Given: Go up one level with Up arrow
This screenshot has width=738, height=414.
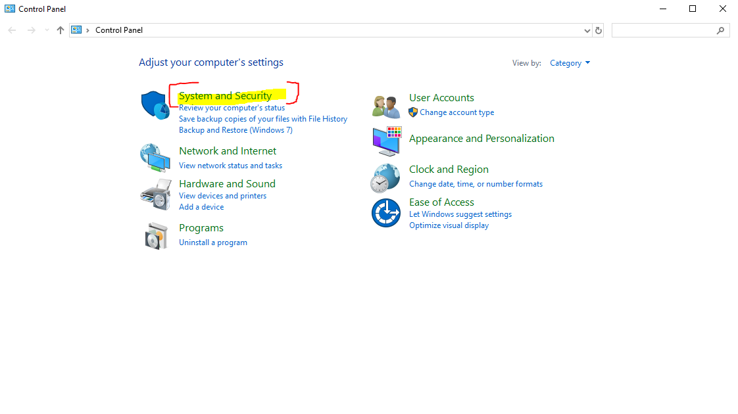Looking at the screenshot, I should [x=61, y=30].
